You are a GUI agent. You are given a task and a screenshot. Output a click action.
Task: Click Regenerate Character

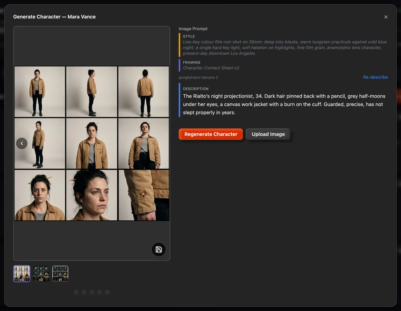tap(211, 134)
